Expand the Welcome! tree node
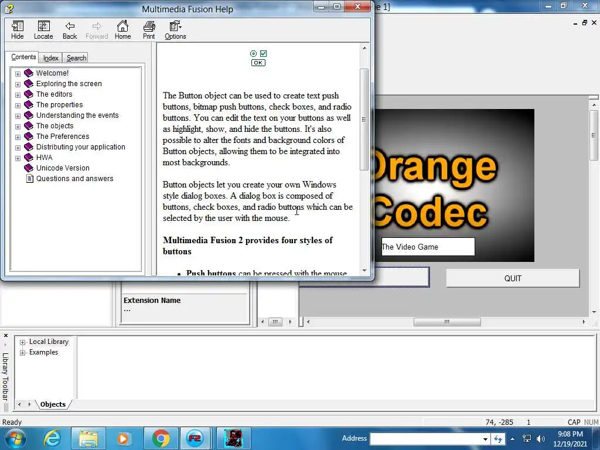 (x=18, y=73)
